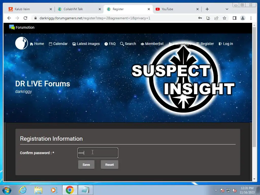The width and height of the screenshot is (260, 195).
Task: Click the Action Center flag icon
Action: point(222,190)
